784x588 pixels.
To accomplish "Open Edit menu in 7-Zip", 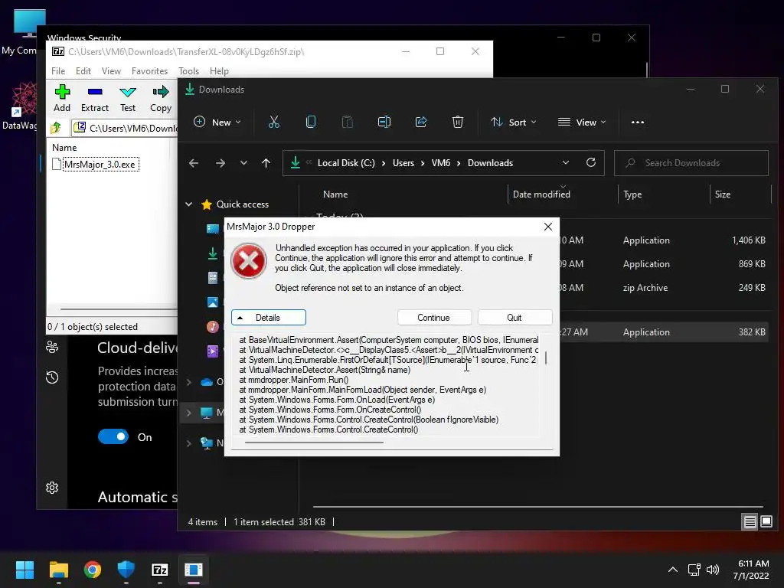I will (83, 71).
